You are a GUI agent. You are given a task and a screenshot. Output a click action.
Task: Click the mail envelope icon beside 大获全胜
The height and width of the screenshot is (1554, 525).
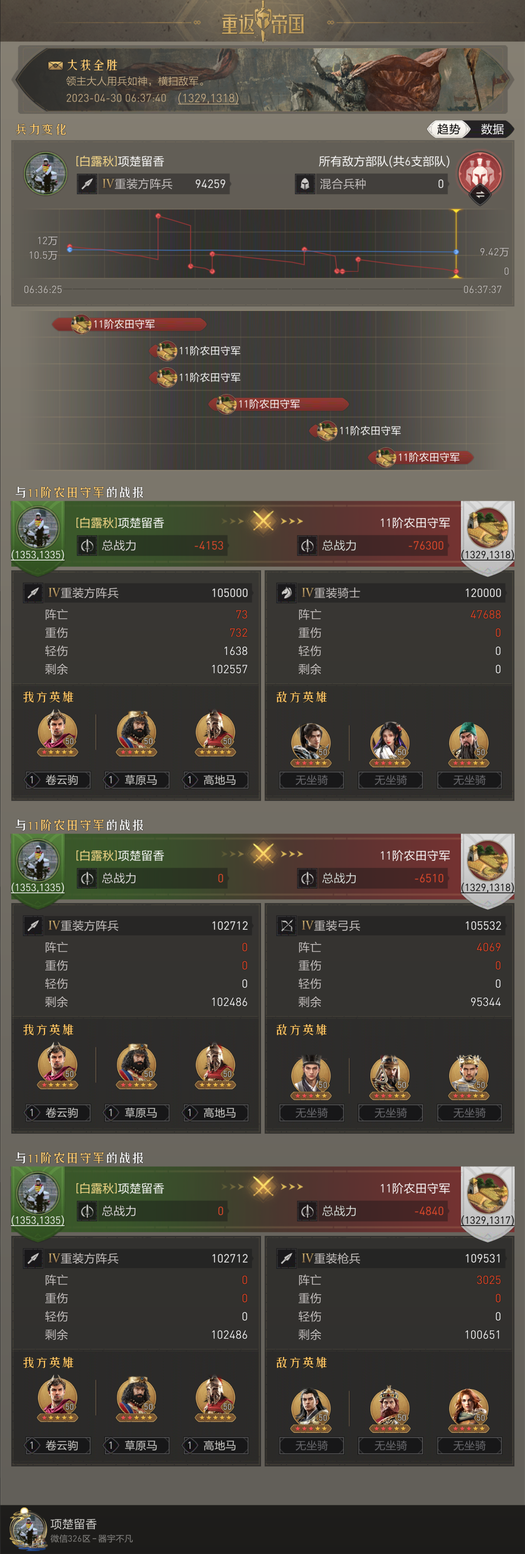[x=55, y=65]
